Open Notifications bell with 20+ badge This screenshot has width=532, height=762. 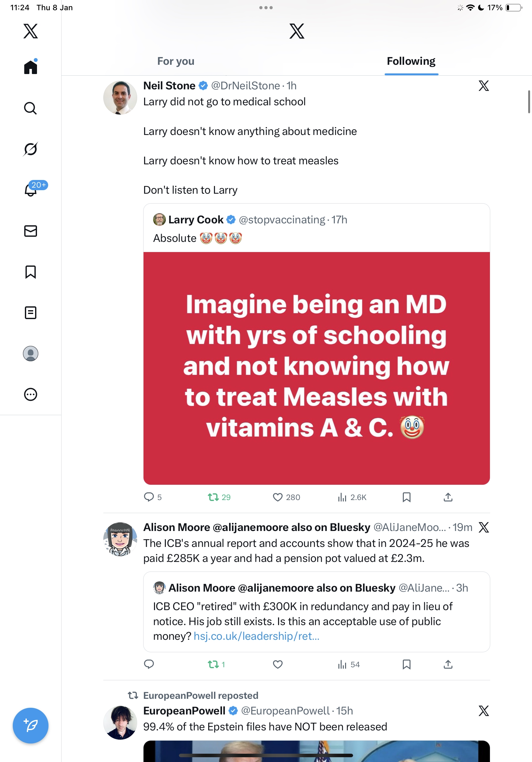31,190
